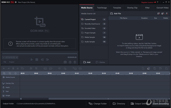171x108 pixels.
Task: Click the redo arrow in timeline toolbar
Action: 9,68
